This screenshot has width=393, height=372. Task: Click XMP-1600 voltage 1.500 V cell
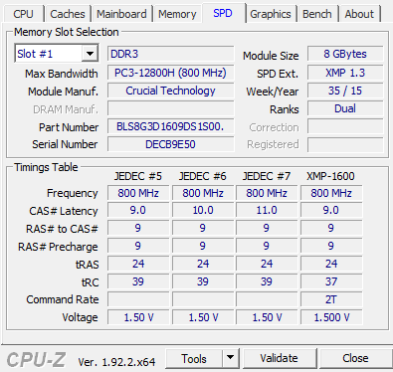click(331, 317)
